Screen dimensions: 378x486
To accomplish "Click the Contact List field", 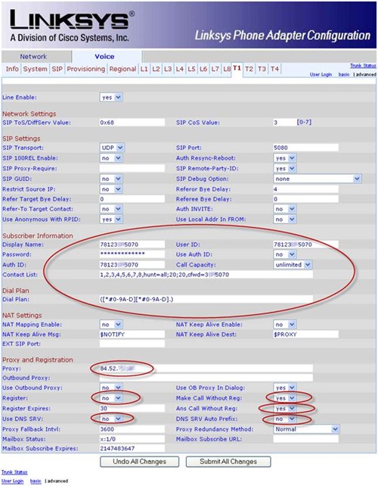I will click(206, 275).
